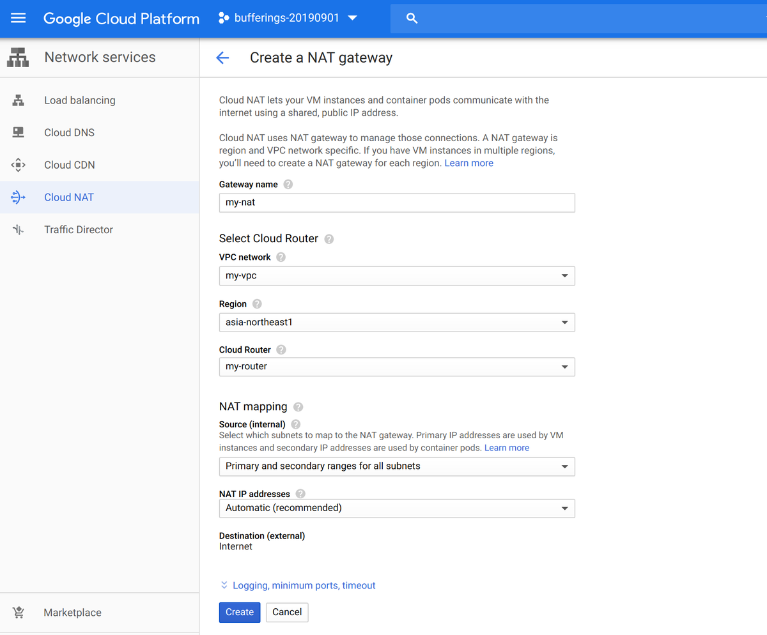Image resolution: width=767 pixels, height=635 pixels.
Task: Click the Traffic Director sidebar icon
Action: point(18,229)
